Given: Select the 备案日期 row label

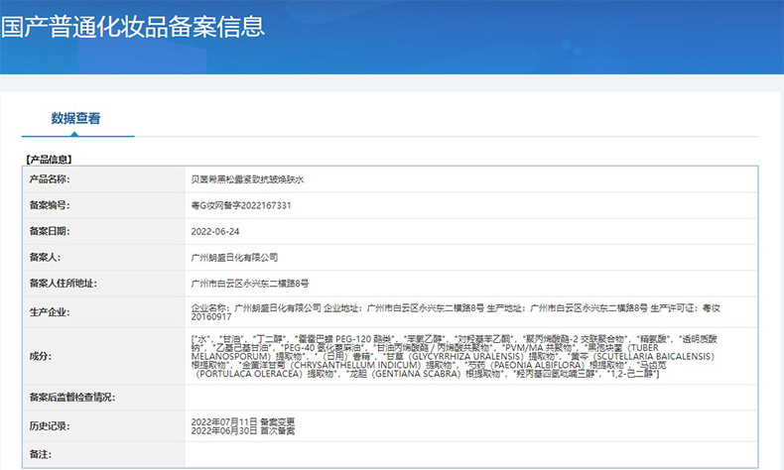Looking at the screenshot, I should click(51, 231).
